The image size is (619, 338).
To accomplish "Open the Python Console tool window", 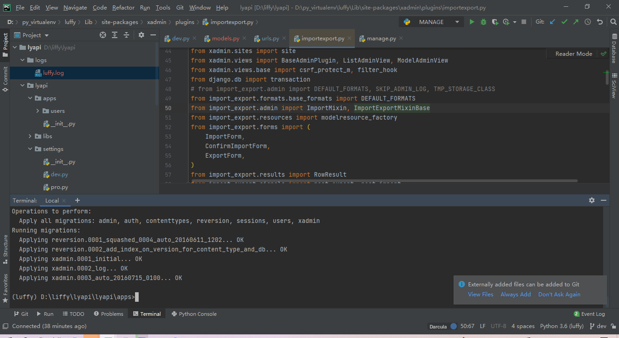I will (194, 314).
